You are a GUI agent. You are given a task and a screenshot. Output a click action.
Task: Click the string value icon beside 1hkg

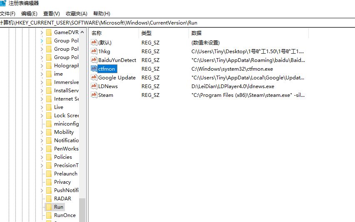click(x=94, y=51)
